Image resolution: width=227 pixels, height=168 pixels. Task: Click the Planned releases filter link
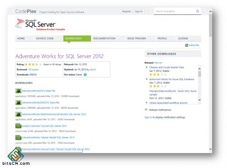158,63
